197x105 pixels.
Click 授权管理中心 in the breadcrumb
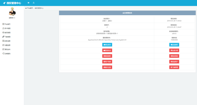(39, 8)
